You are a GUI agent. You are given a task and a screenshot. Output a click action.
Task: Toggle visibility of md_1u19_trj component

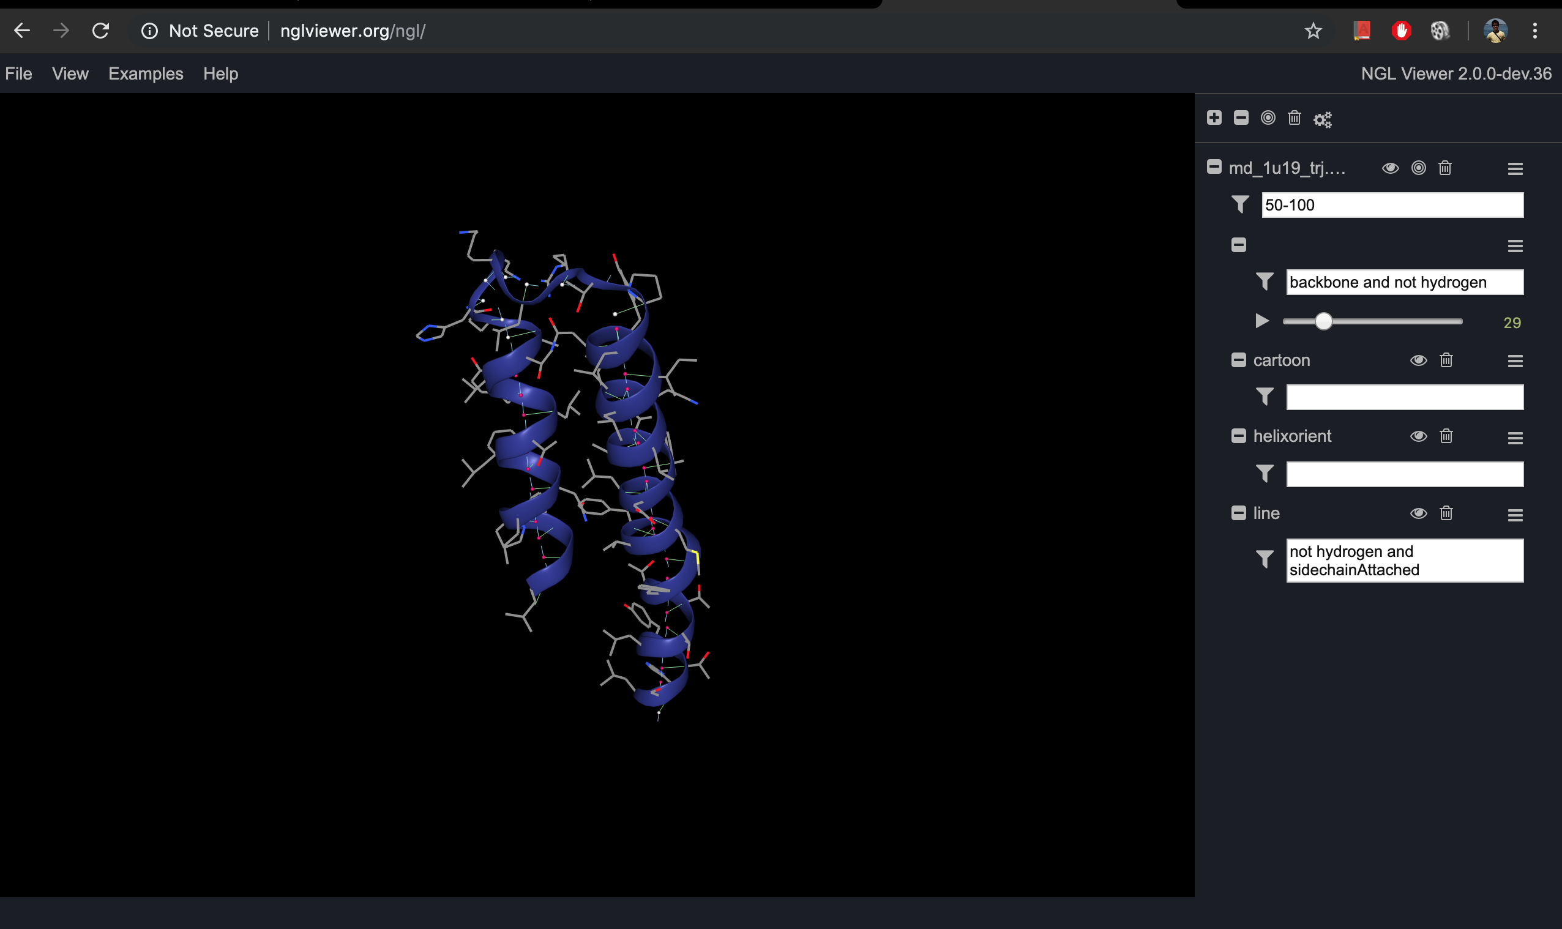point(1391,168)
